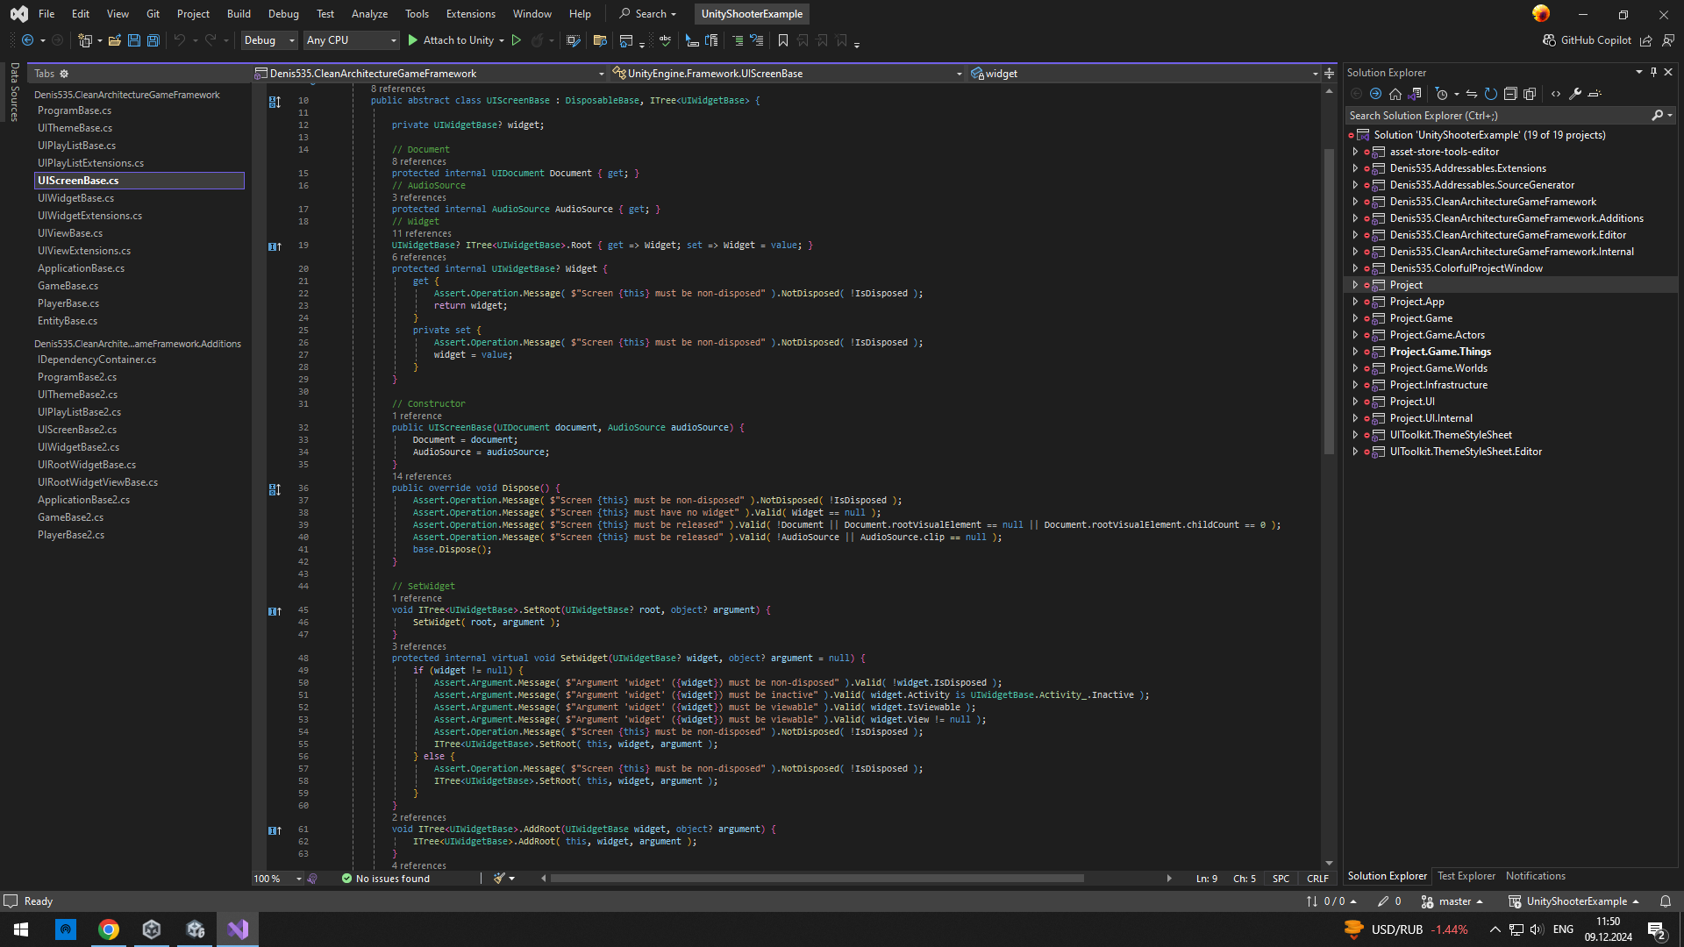Open UIWidgetBase.cs from Tabs list

tap(75, 198)
